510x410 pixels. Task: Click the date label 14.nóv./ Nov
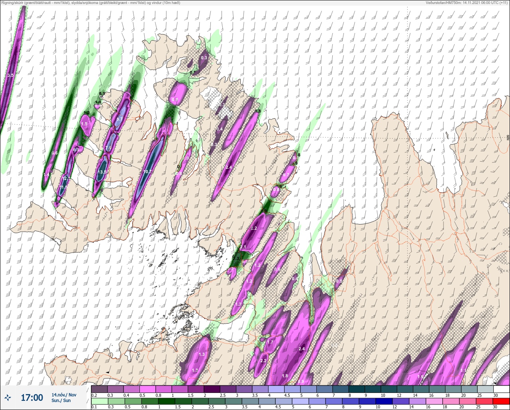64,394
